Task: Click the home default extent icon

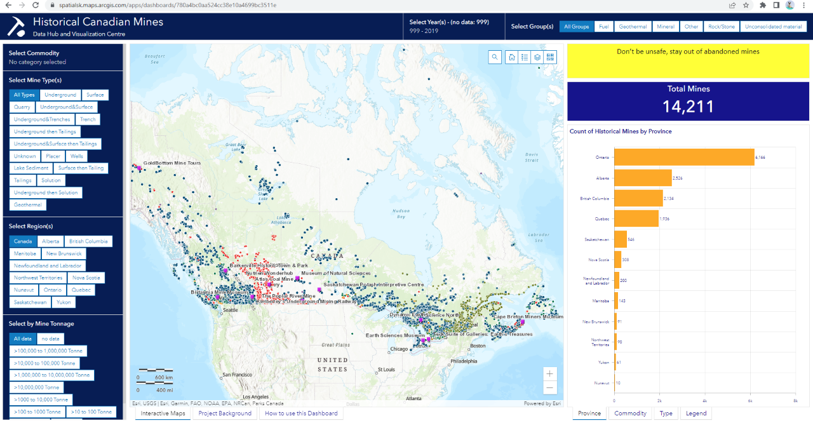Action: coord(512,57)
